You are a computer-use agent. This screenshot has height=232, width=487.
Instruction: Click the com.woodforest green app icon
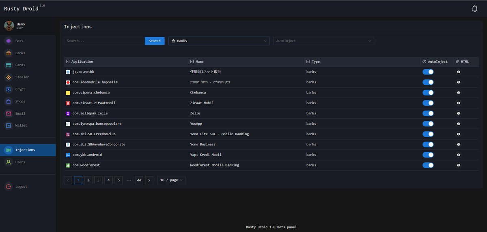68,165
